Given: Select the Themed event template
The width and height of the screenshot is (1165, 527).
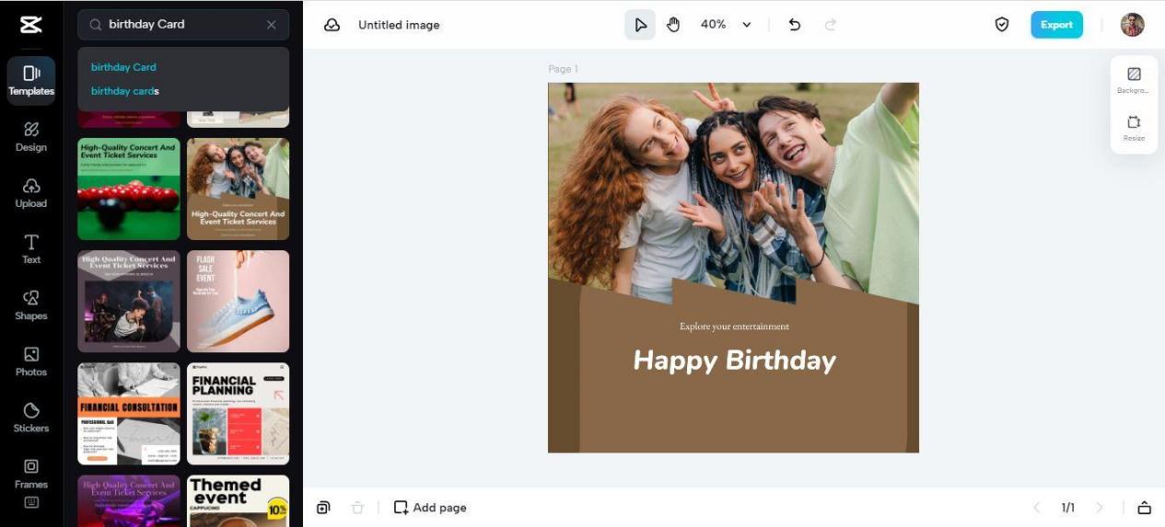Looking at the screenshot, I should (238, 500).
